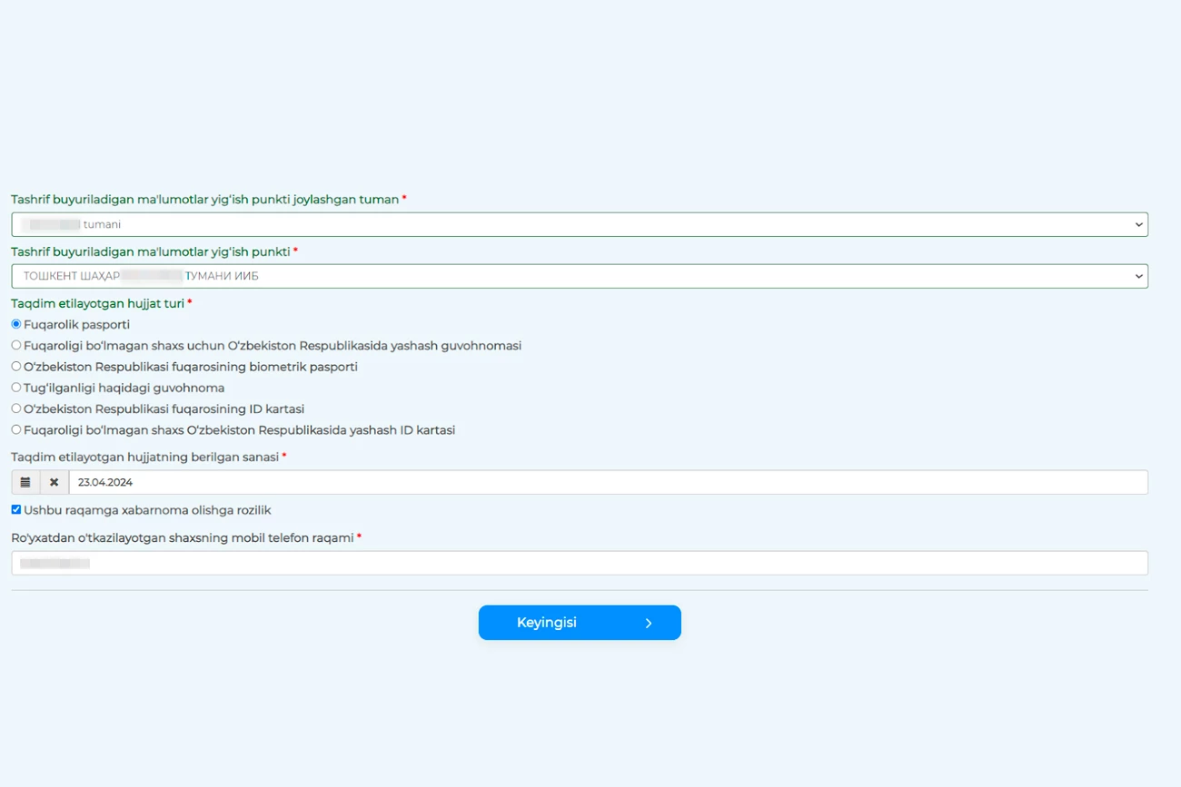Screen dimensions: 1181x787
Task: Clear the issue date with the X icon
Action: point(55,482)
